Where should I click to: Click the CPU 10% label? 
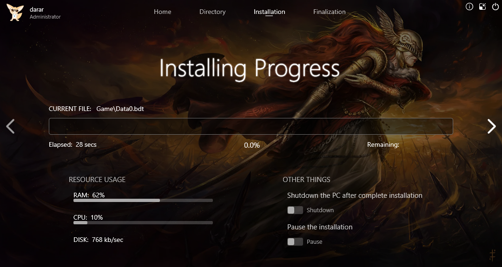tap(88, 217)
